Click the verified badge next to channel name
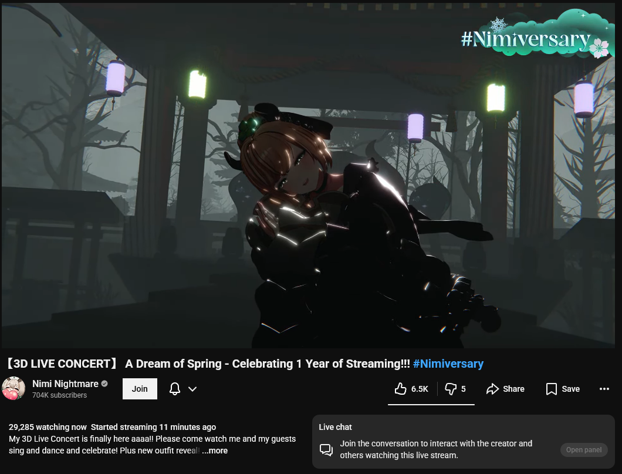Image resolution: width=622 pixels, height=474 pixels. pyautogui.click(x=104, y=384)
